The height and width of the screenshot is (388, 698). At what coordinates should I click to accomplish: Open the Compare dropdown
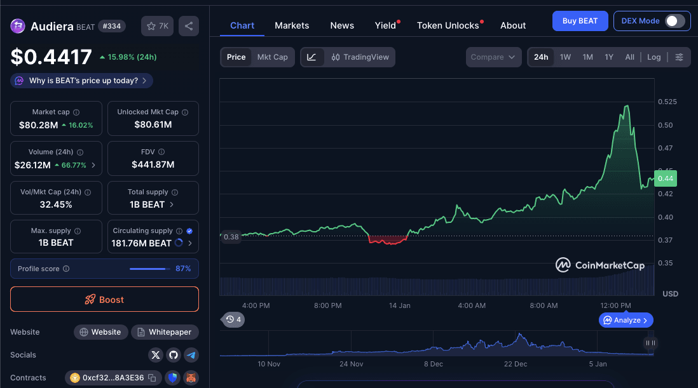(493, 57)
